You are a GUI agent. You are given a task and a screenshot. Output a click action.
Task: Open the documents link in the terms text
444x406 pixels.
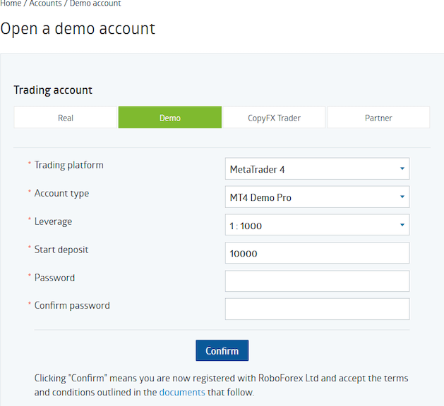point(182,393)
